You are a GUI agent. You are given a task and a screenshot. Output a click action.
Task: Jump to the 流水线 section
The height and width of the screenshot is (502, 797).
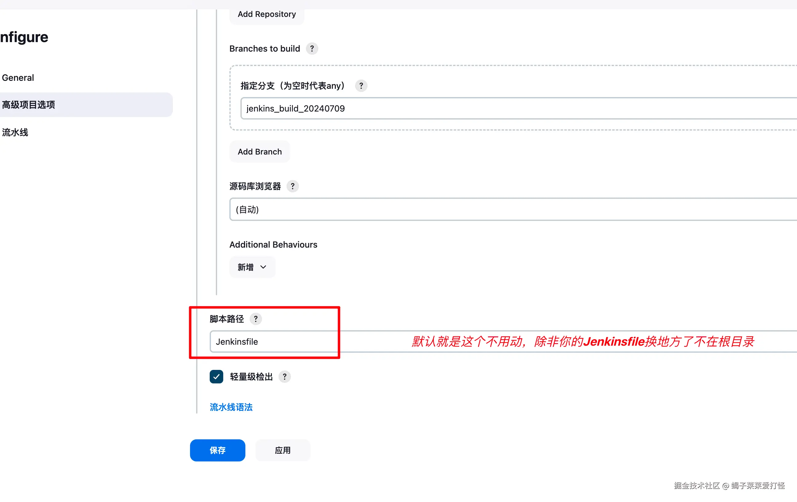click(x=15, y=133)
